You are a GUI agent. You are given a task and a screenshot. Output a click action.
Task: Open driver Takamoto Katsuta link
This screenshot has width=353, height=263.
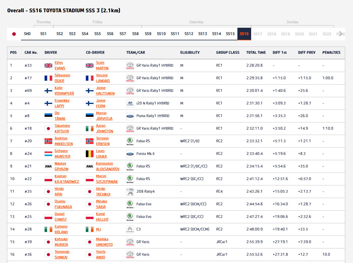click(62, 129)
